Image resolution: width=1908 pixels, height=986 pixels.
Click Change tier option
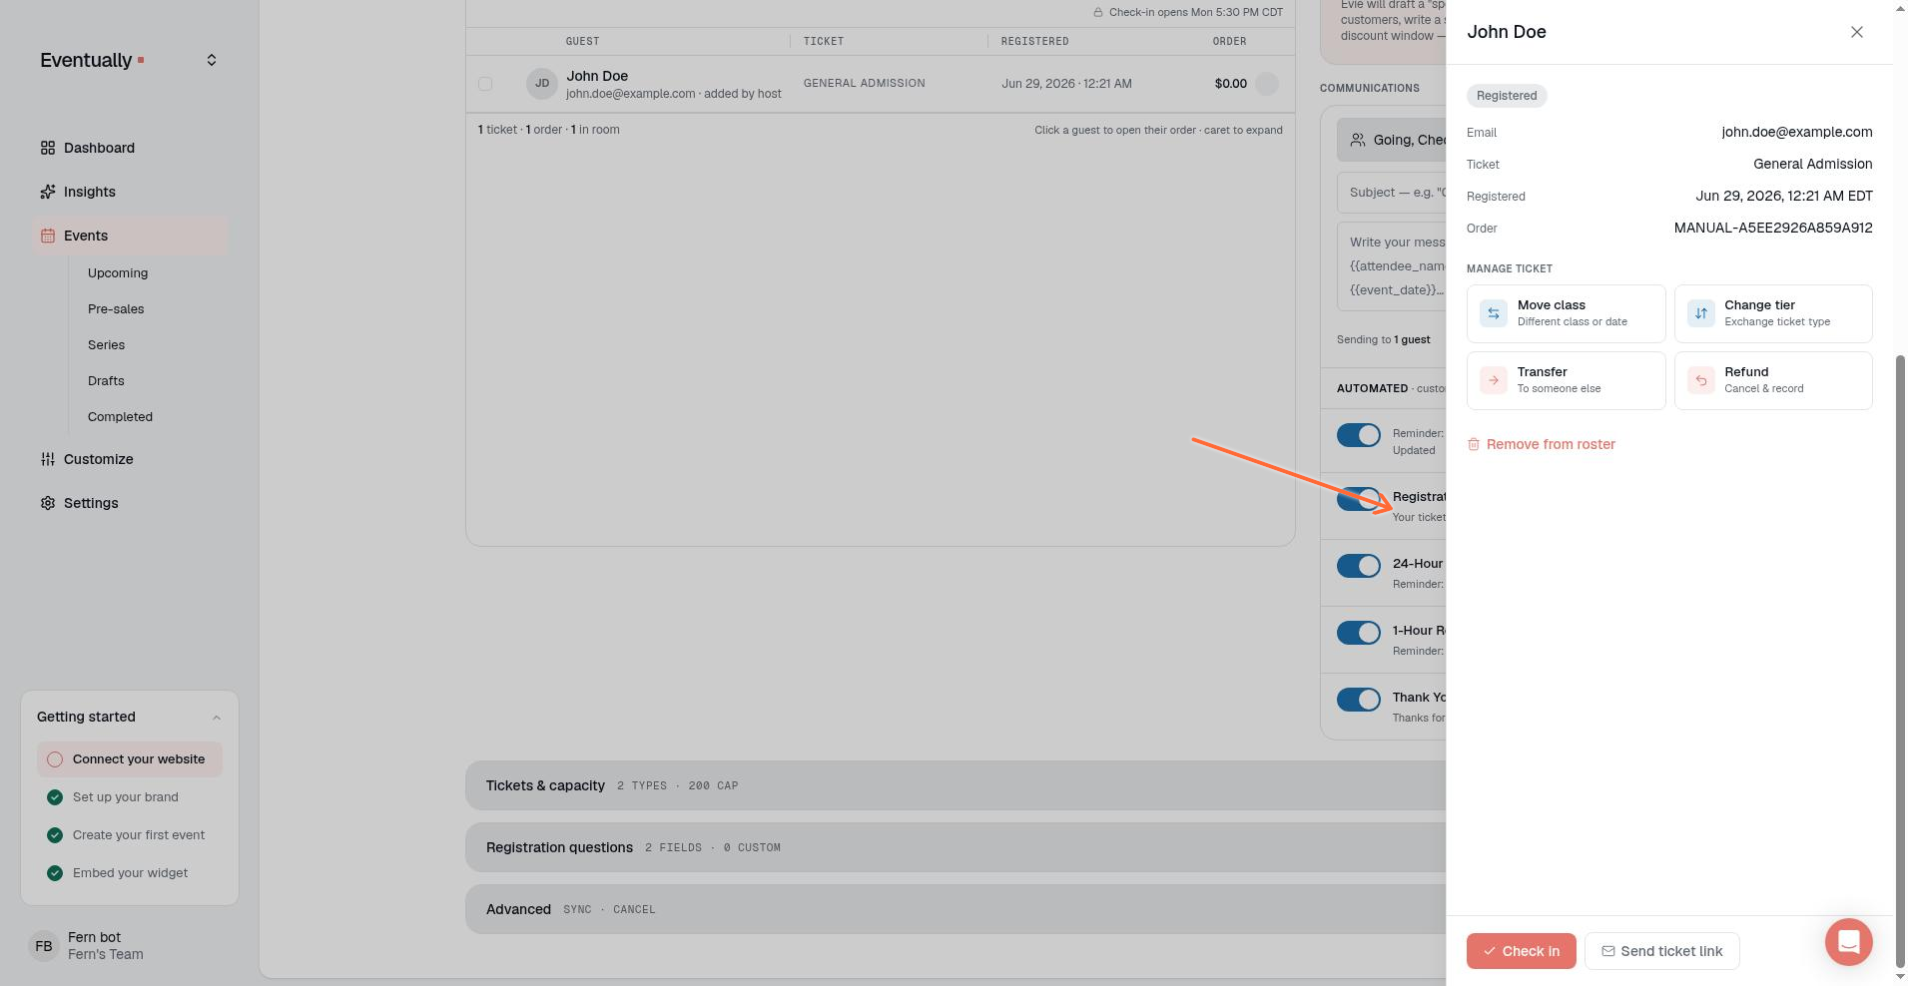[x=1773, y=313]
